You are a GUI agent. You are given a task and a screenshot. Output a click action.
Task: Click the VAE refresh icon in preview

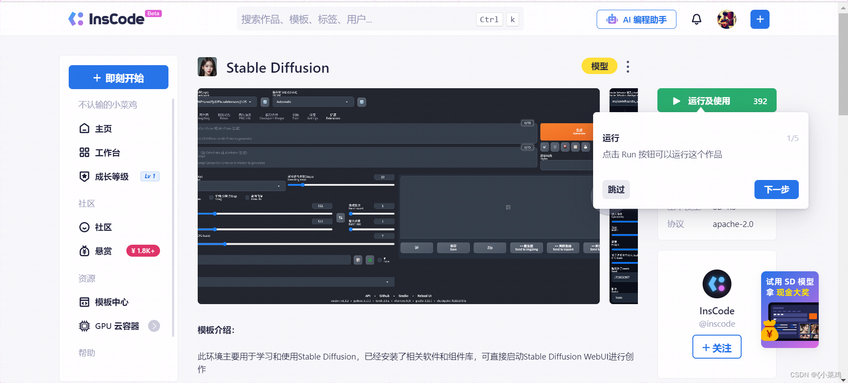(362, 102)
